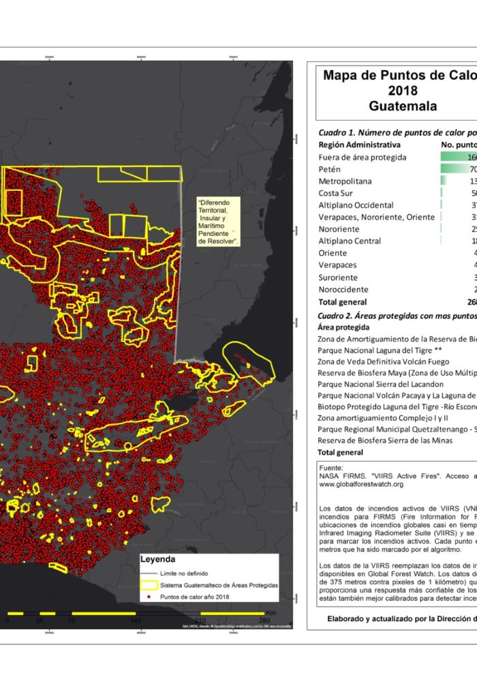
Task: Click the 'Región Administrativa' column header
Action: pyautogui.click(x=359, y=145)
